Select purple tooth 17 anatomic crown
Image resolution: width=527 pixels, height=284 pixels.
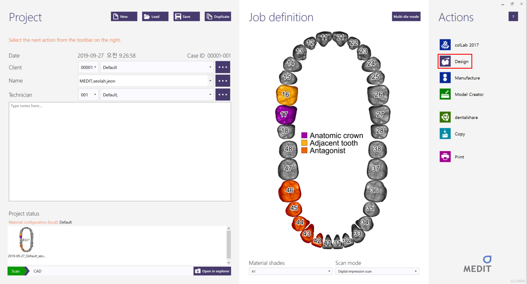(286, 115)
